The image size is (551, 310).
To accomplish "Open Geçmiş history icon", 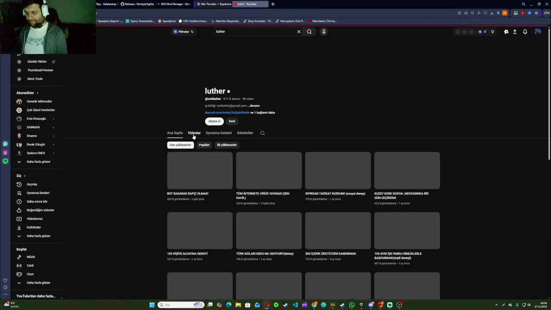I will 19,184.
